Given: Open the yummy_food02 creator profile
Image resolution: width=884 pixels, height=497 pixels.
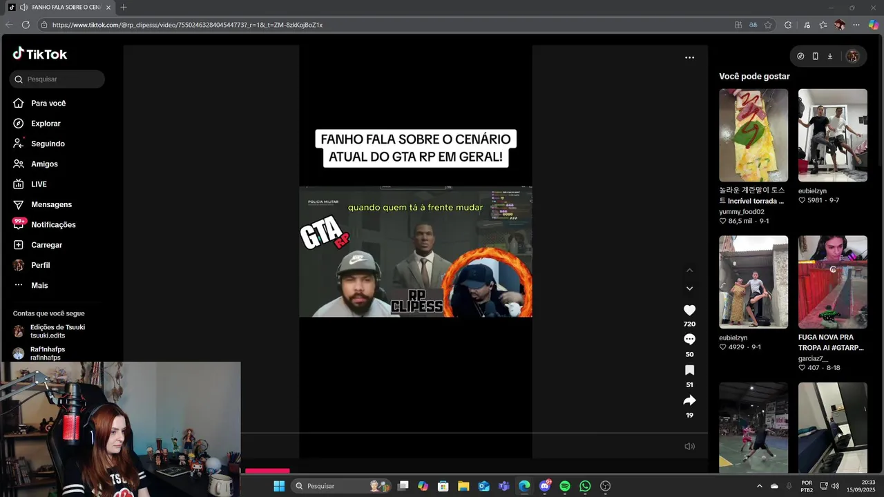Looking at the screenshot, I should coord(742,212).
